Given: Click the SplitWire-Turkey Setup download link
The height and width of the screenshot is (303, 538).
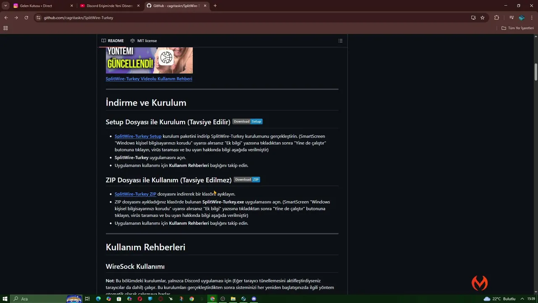Looking at the screenshot, I should pyautogui.click(x=138, y=136).
